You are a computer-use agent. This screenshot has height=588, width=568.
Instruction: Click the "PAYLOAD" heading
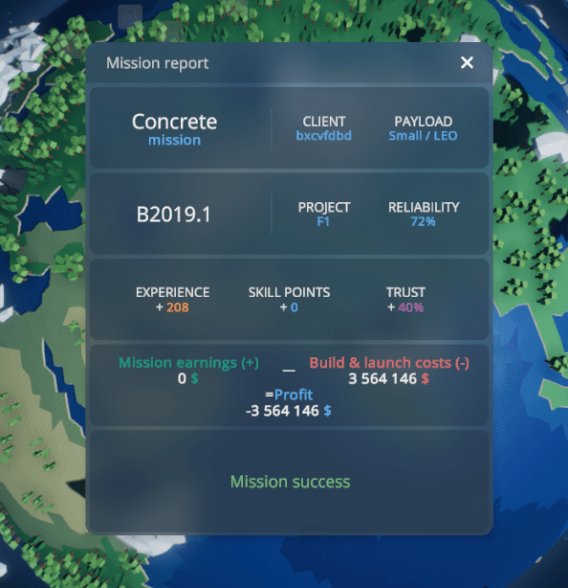(x=423, y=122)
